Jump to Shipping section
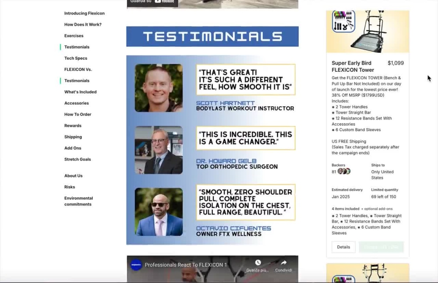Image resolution: width=438 pixels, height=283 pixels. click(x=73, y=137)
